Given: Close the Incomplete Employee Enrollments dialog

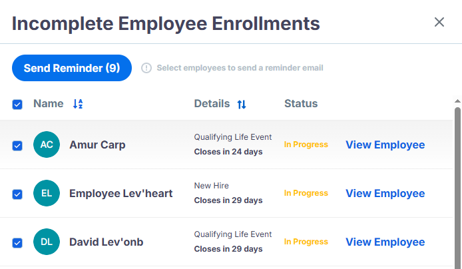Looking at the screenshot, I should [x=439, y=22].
